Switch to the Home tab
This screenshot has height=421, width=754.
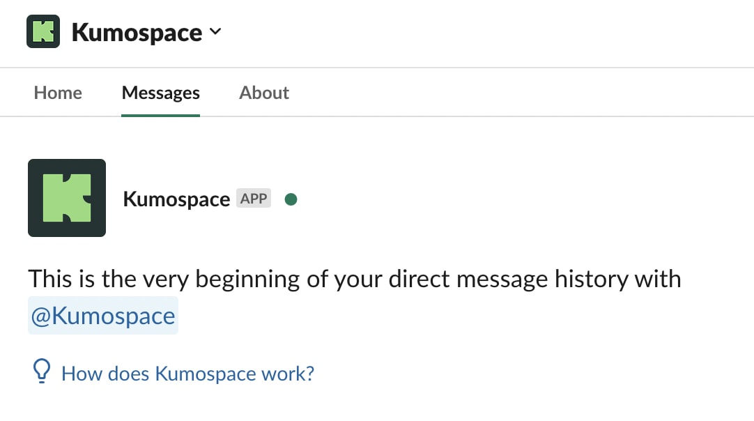(x=58, y=93)
